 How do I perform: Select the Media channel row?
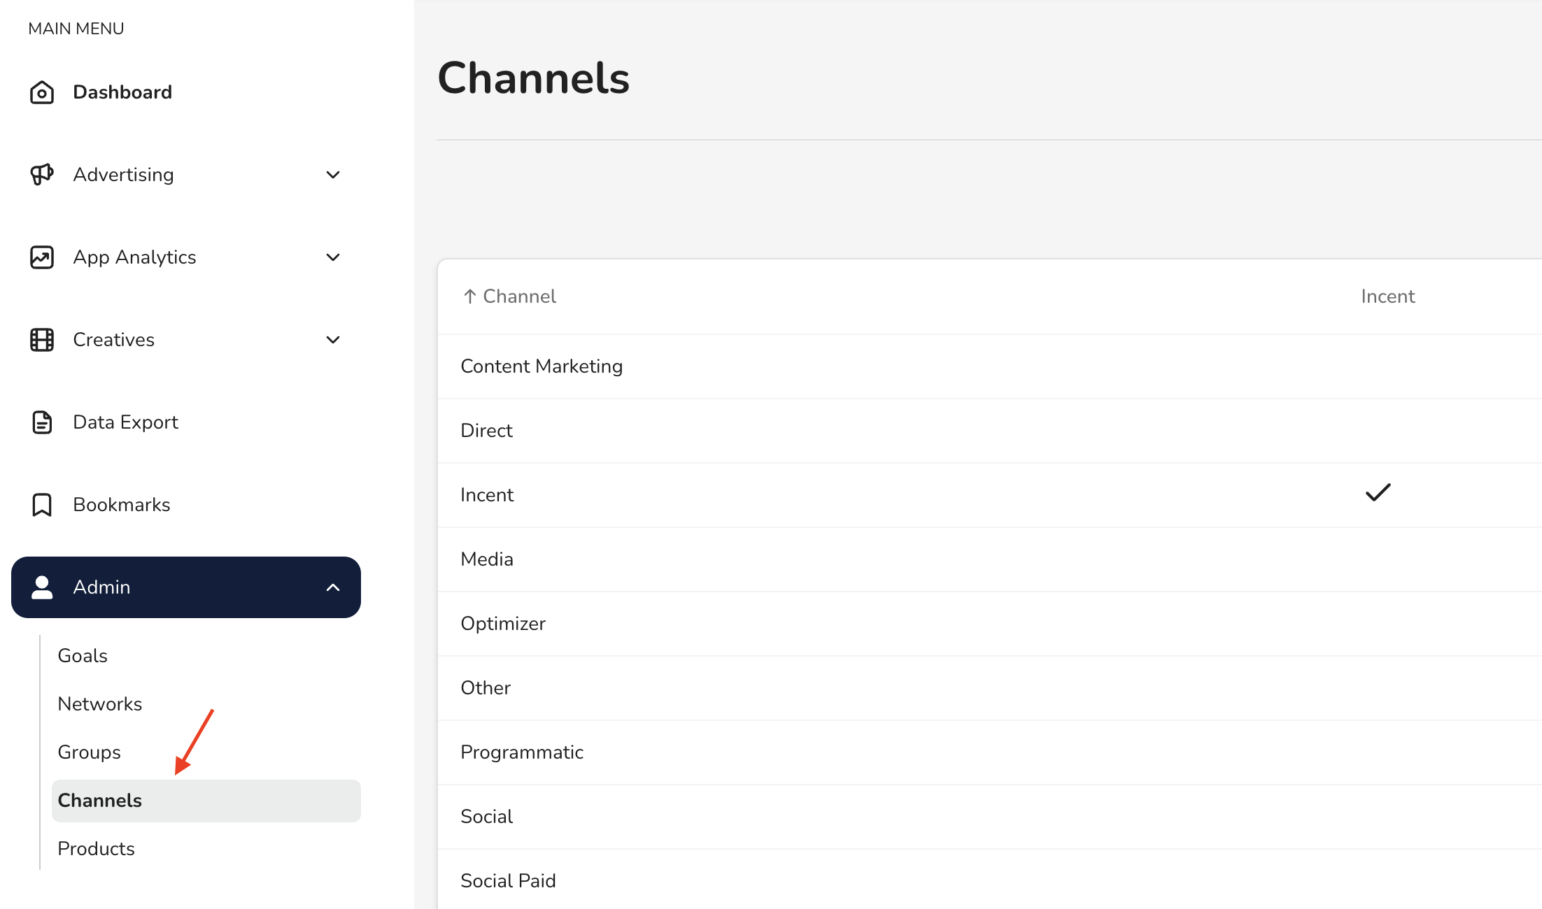pyautogui.click(x=990, y=559)
